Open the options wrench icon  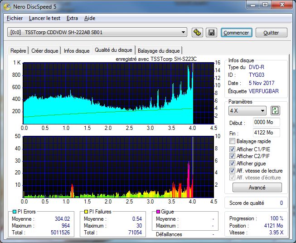(x=197, y=32)
